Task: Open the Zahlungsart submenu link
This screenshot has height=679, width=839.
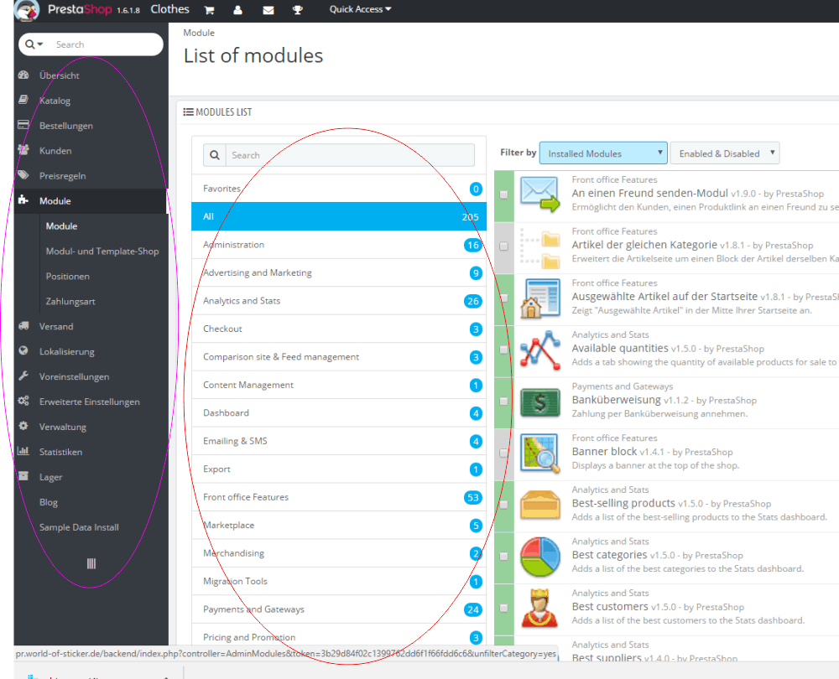Action: (70, 302)
